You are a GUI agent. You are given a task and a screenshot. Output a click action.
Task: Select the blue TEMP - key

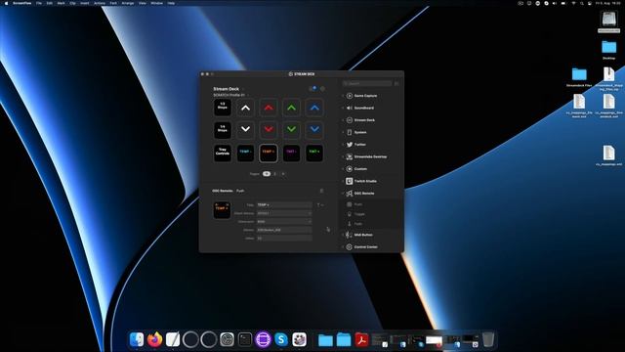pos(245,153)
